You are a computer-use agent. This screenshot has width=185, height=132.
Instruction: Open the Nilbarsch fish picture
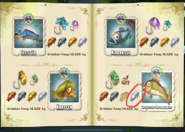(x=121, y=34)
